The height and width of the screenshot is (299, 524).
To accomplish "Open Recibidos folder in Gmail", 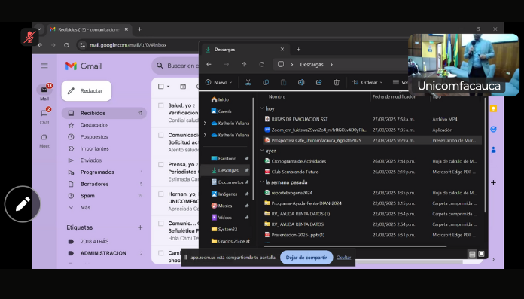I will click(x=104, y=113).
